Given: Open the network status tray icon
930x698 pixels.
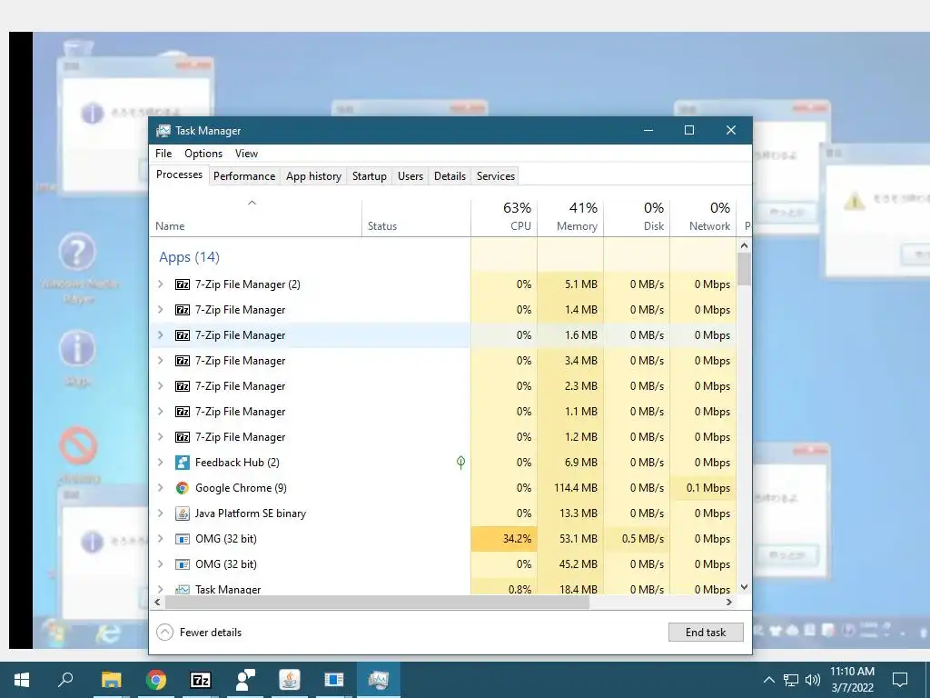Looking at the screenshot, I should (791, 680).
